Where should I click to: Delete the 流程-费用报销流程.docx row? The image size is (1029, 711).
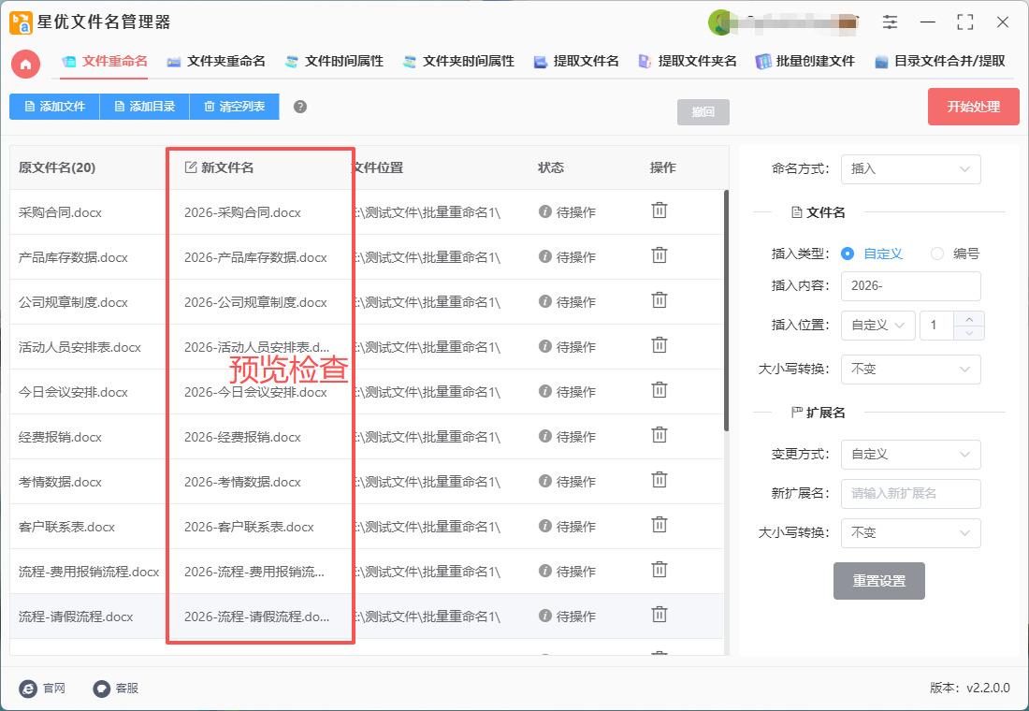coord(659,570)
